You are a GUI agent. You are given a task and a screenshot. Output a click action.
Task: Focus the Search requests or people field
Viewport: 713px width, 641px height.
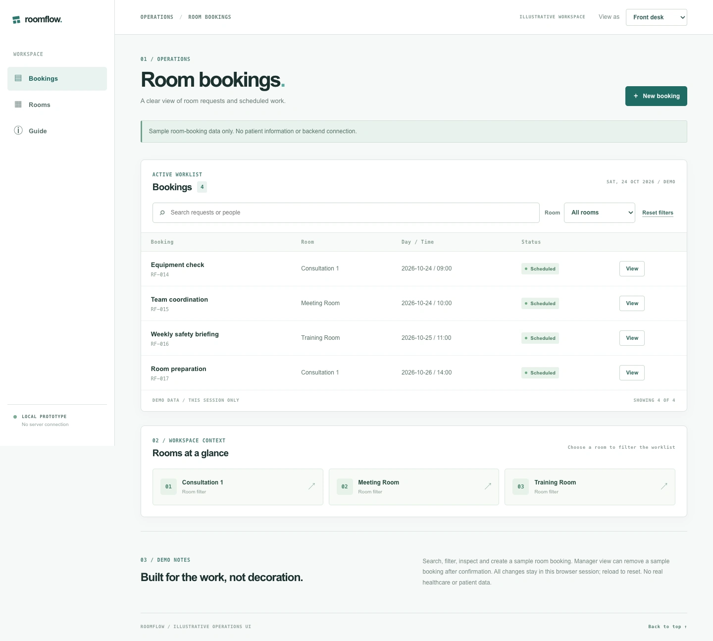pyautogui.click(x=346, y=213)
